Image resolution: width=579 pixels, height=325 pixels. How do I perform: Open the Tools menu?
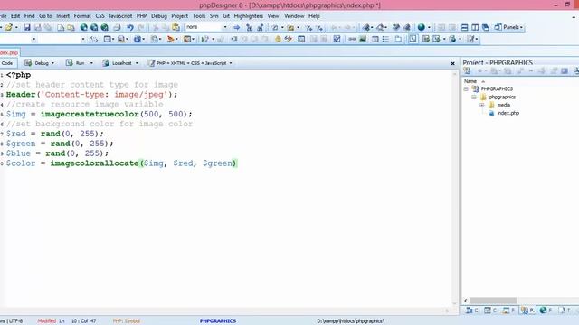pos(199,16)
